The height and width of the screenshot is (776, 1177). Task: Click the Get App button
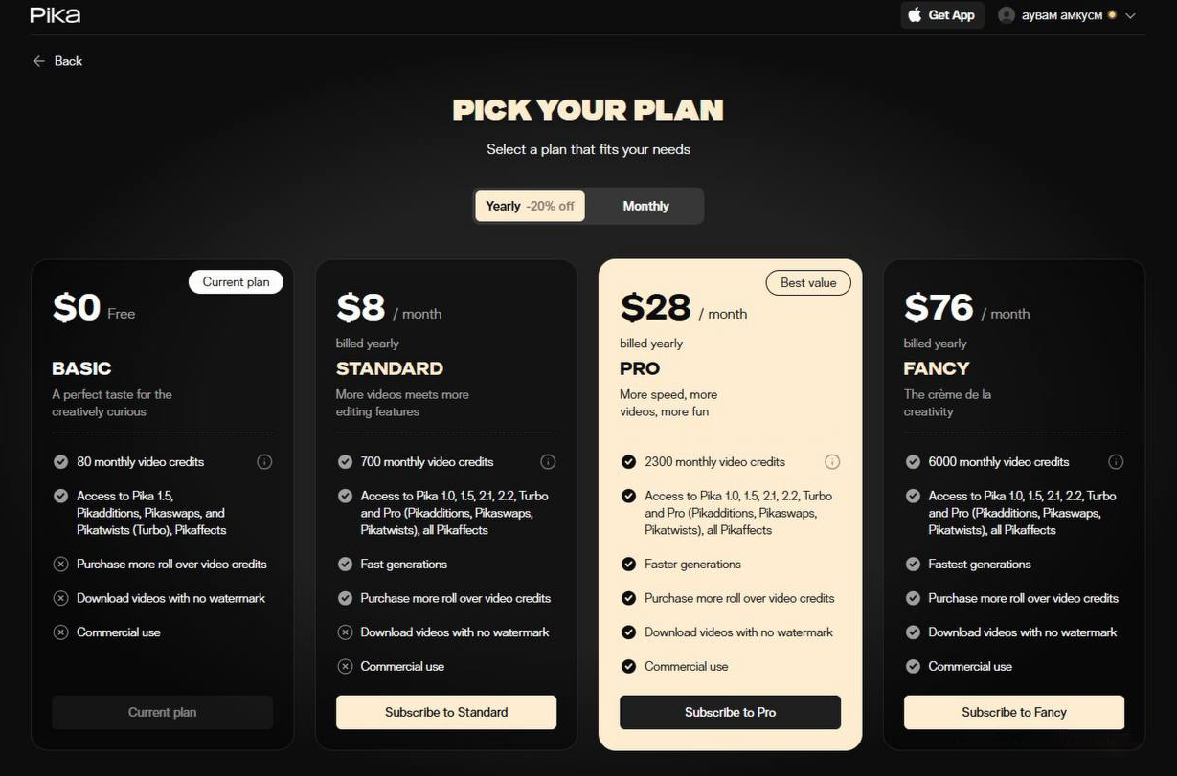942,15
